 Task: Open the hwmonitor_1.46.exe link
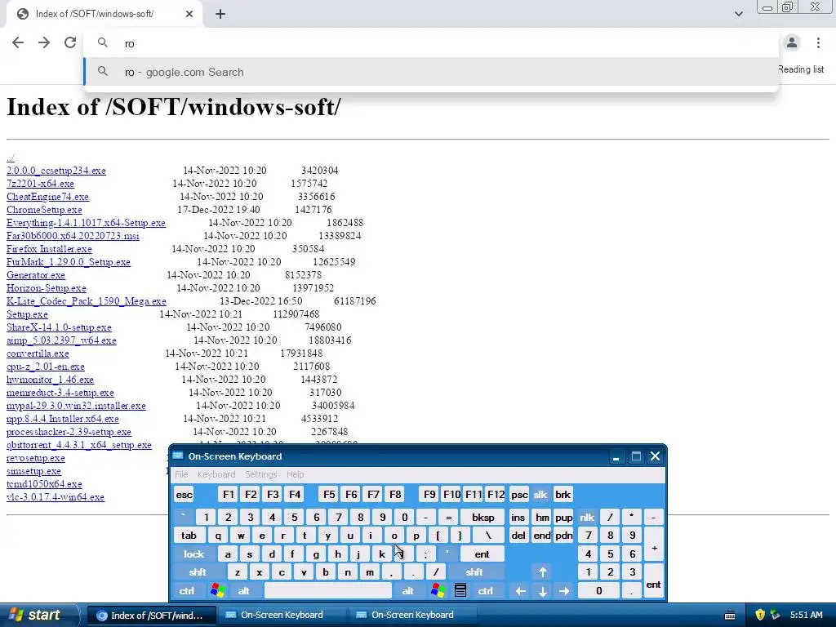50,380
